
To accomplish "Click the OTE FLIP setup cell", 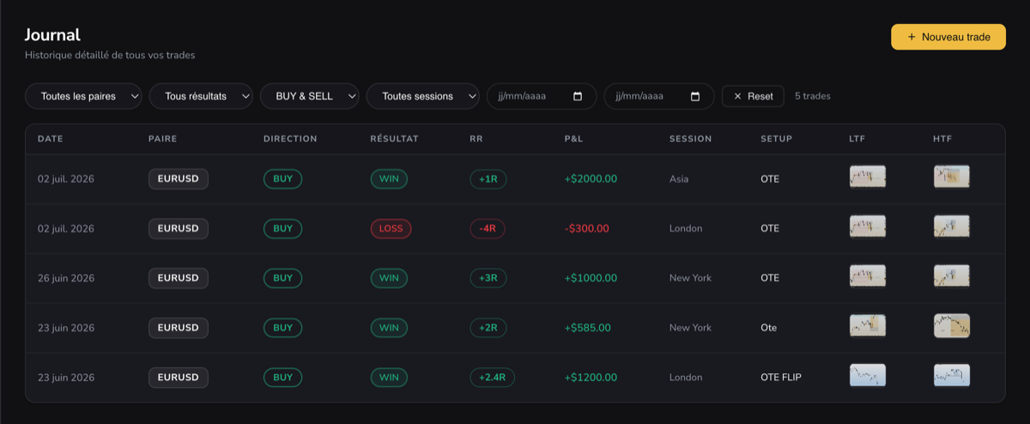I will point(781,377).
